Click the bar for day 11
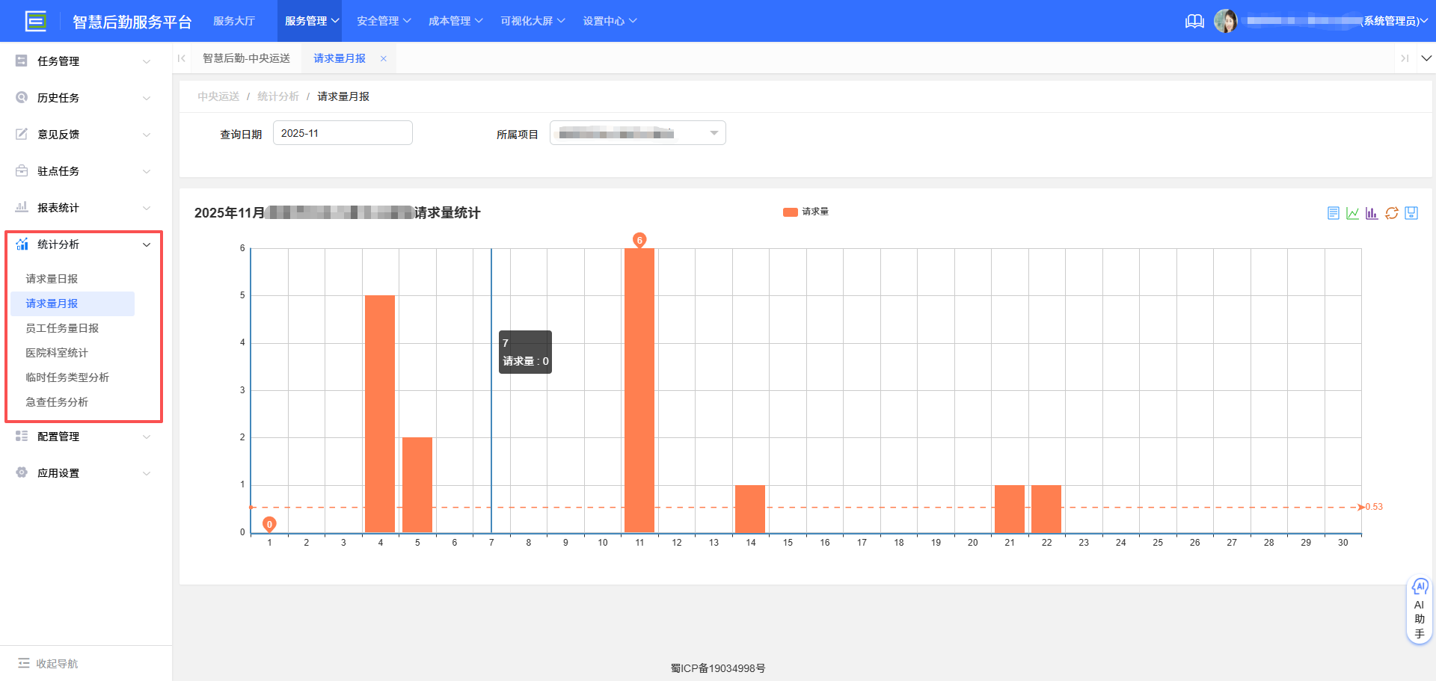This screenshot has height=681, width=1436. [639, 389]
